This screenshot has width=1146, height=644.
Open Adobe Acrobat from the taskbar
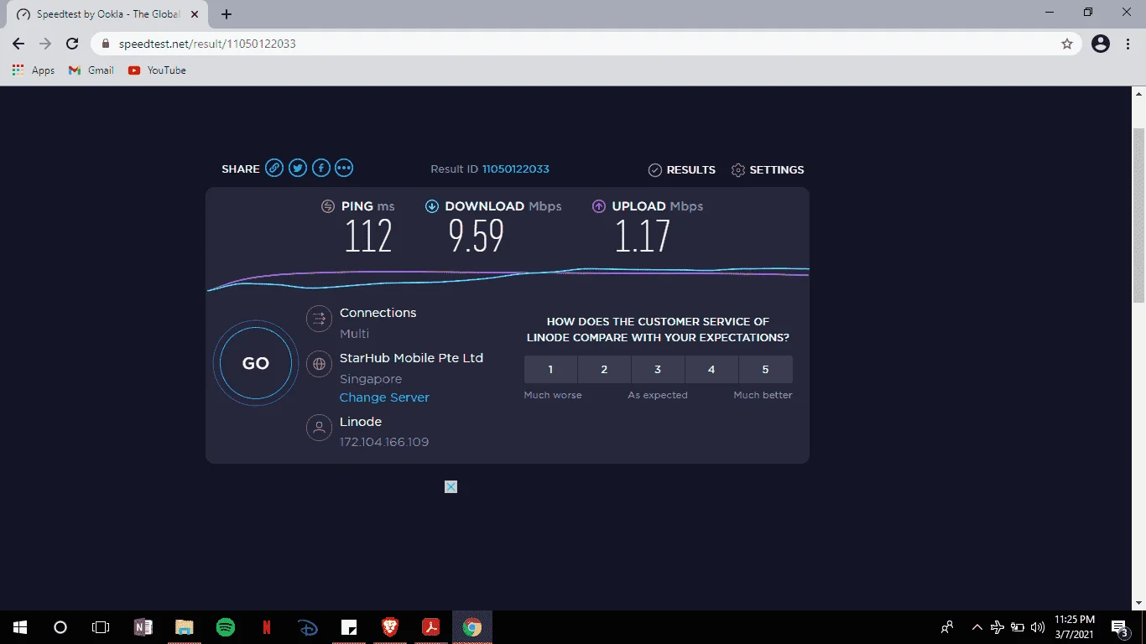431,627
